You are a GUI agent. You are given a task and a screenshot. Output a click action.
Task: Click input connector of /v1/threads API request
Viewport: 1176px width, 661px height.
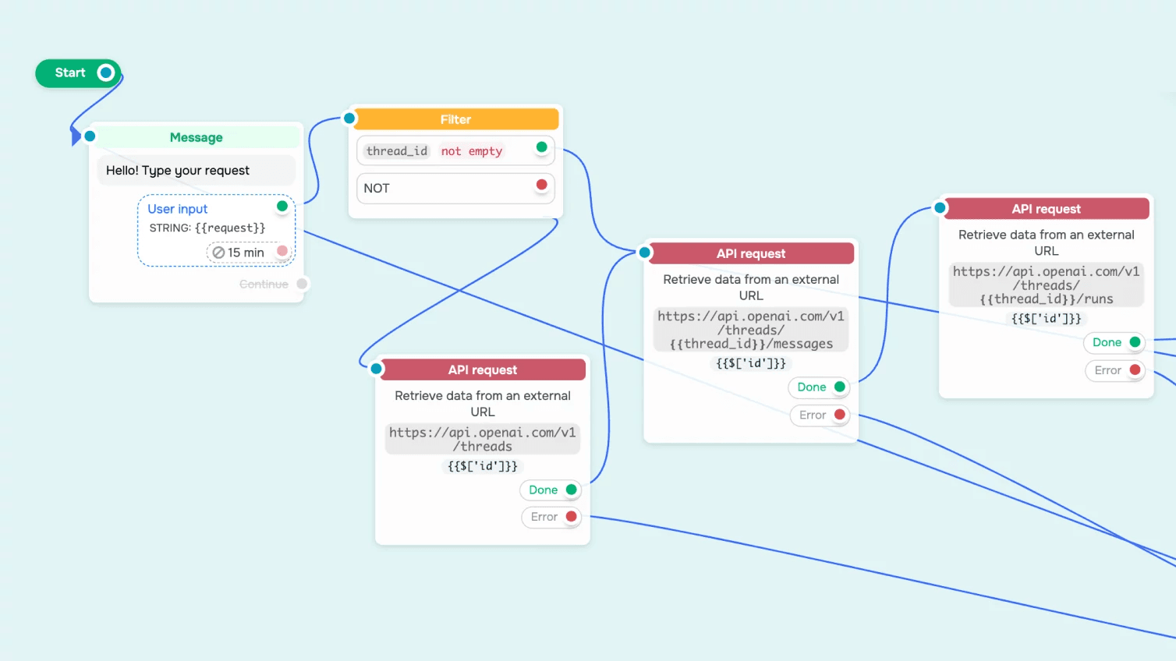[377, 369]
